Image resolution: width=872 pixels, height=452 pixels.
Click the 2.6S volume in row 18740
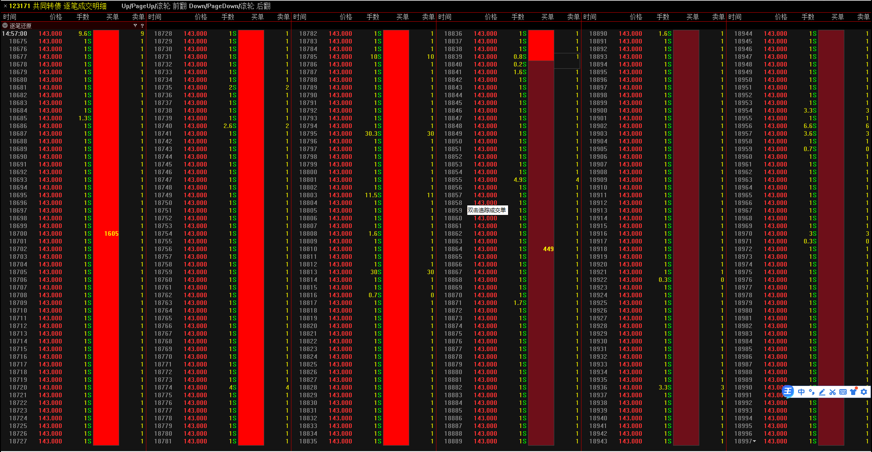click(x=230, y=126)
